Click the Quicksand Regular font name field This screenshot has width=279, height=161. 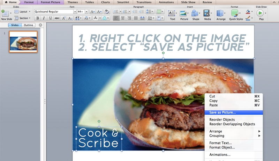point(54,12)
